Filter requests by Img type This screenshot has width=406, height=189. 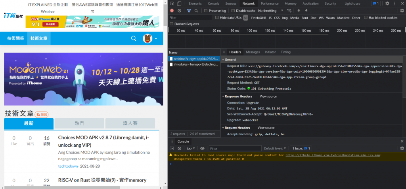point(285,18)
